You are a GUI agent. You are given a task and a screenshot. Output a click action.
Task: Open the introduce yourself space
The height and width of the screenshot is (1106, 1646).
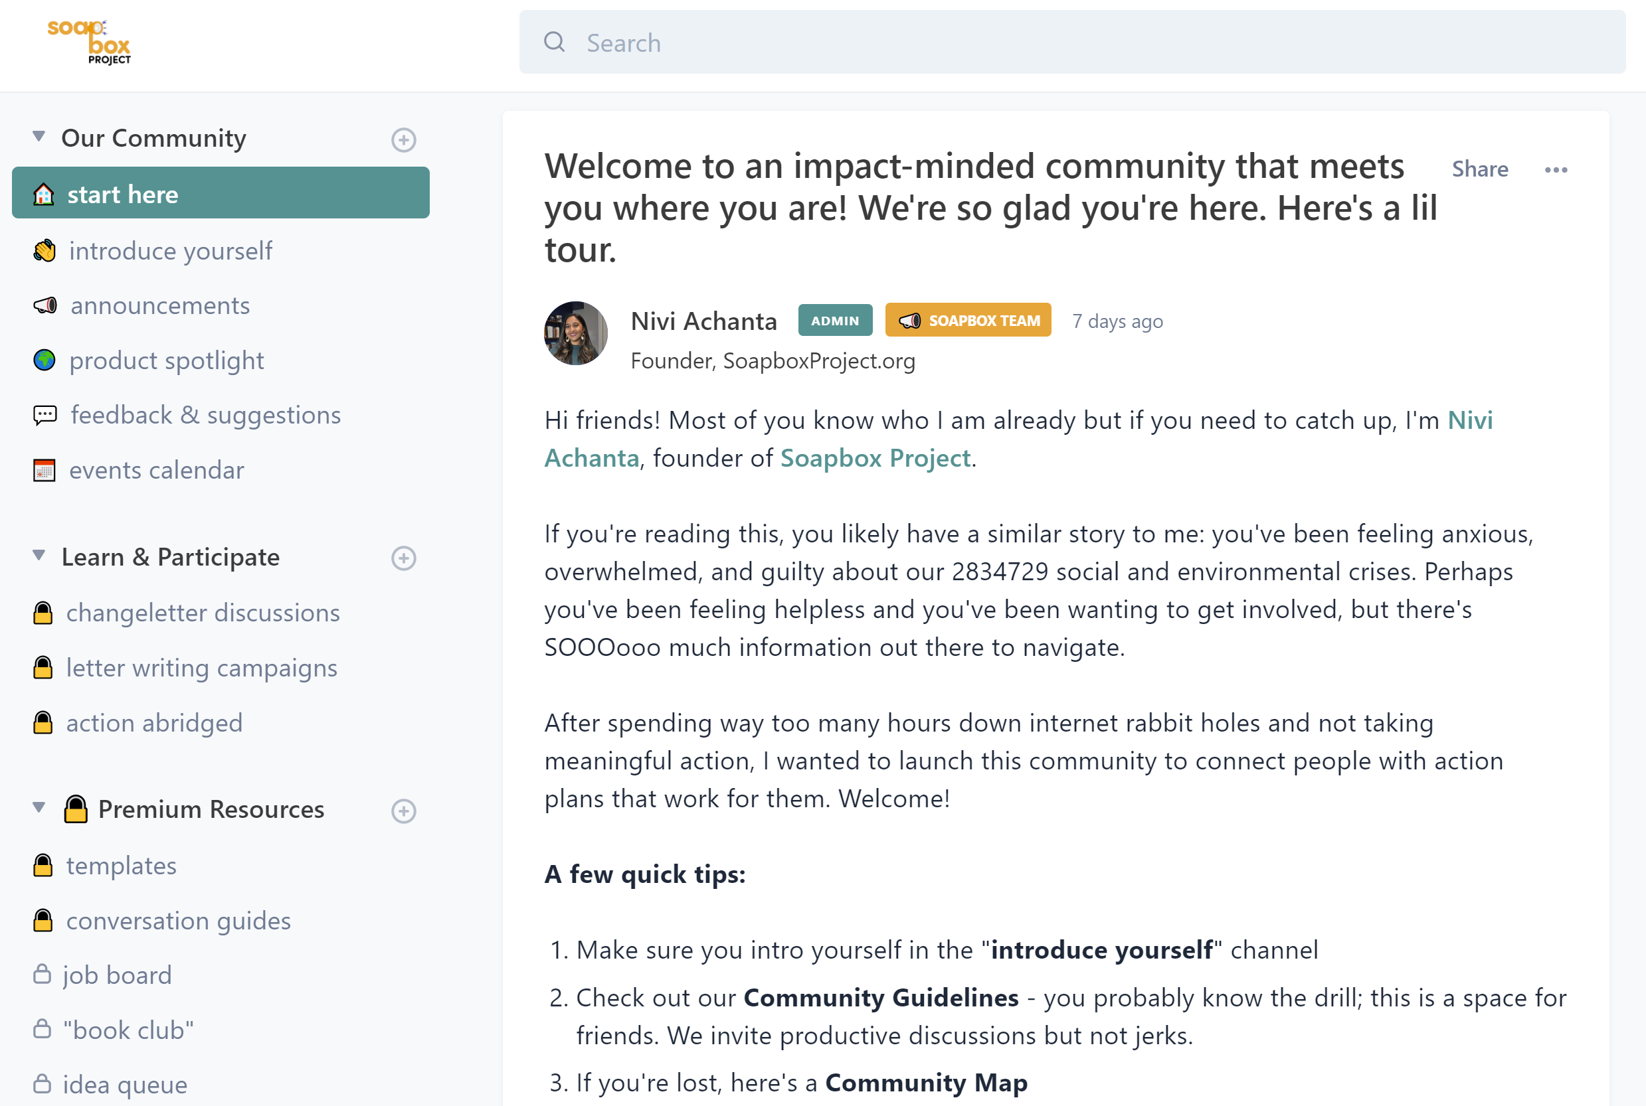[170, 250]
